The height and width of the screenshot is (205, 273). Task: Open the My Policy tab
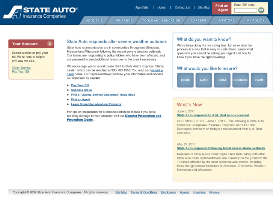click(255, 21)
